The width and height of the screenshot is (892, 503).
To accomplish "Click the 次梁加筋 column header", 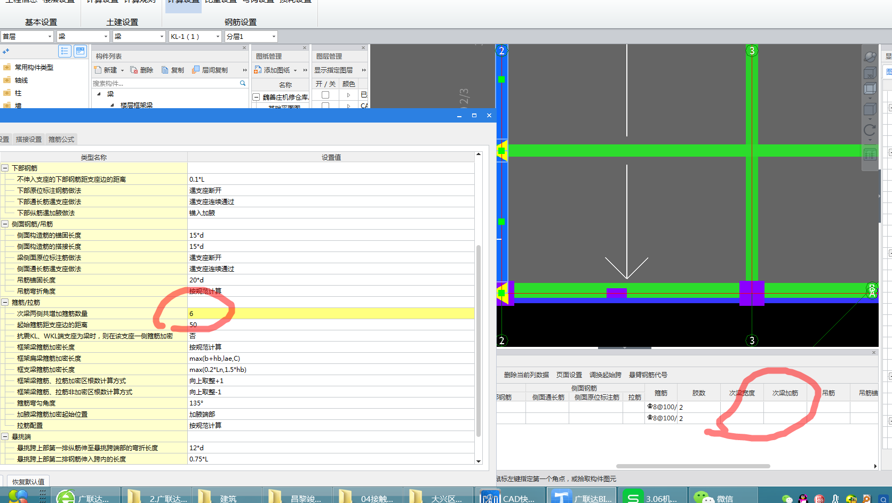I will 785,393.
